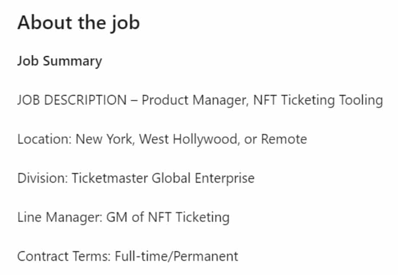Click the "JOB DESCRIPTION" text
Screen dimensions: 398x275
(72, 100)
